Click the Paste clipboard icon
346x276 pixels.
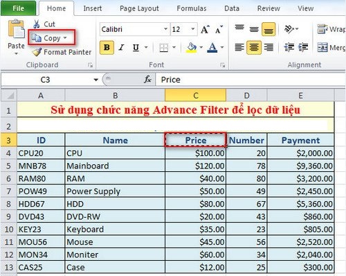[16, 29]
